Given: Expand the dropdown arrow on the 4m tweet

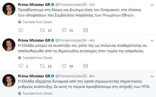Looking at the screenshot, I should click(x=152, y=41).
